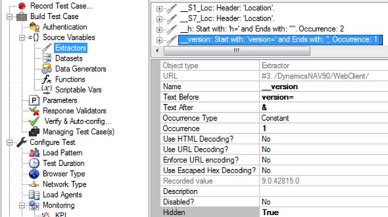The image size is (388, 217).
Task: Click the Verify & Auto-config checkmark icon
Action: (x=34, y=121)
